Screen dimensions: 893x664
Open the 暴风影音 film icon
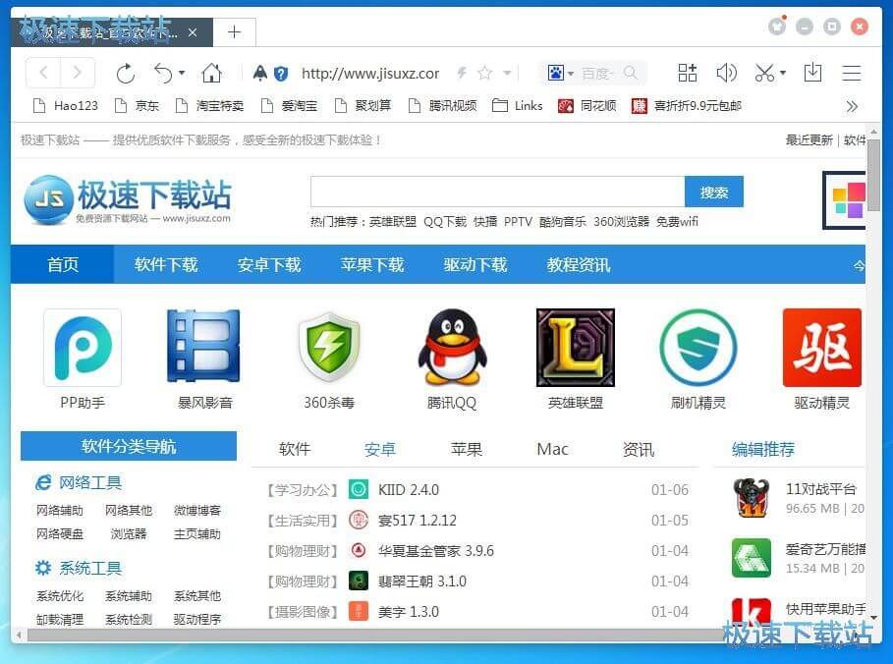tap(204, 346)
